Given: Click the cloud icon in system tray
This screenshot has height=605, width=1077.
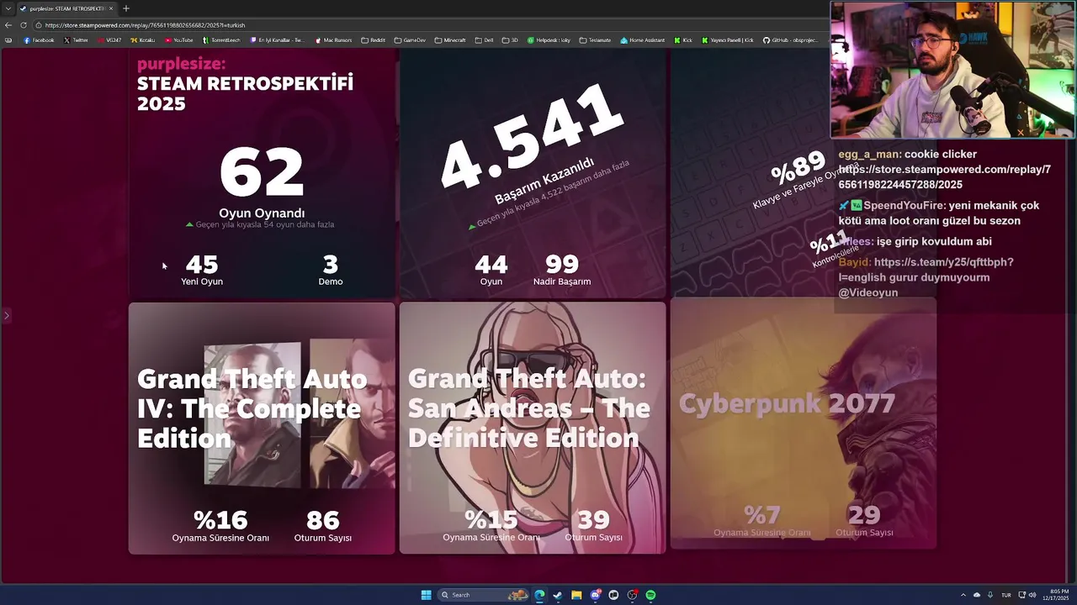Looking at the screenshot, I should click(x=977, y=595).
